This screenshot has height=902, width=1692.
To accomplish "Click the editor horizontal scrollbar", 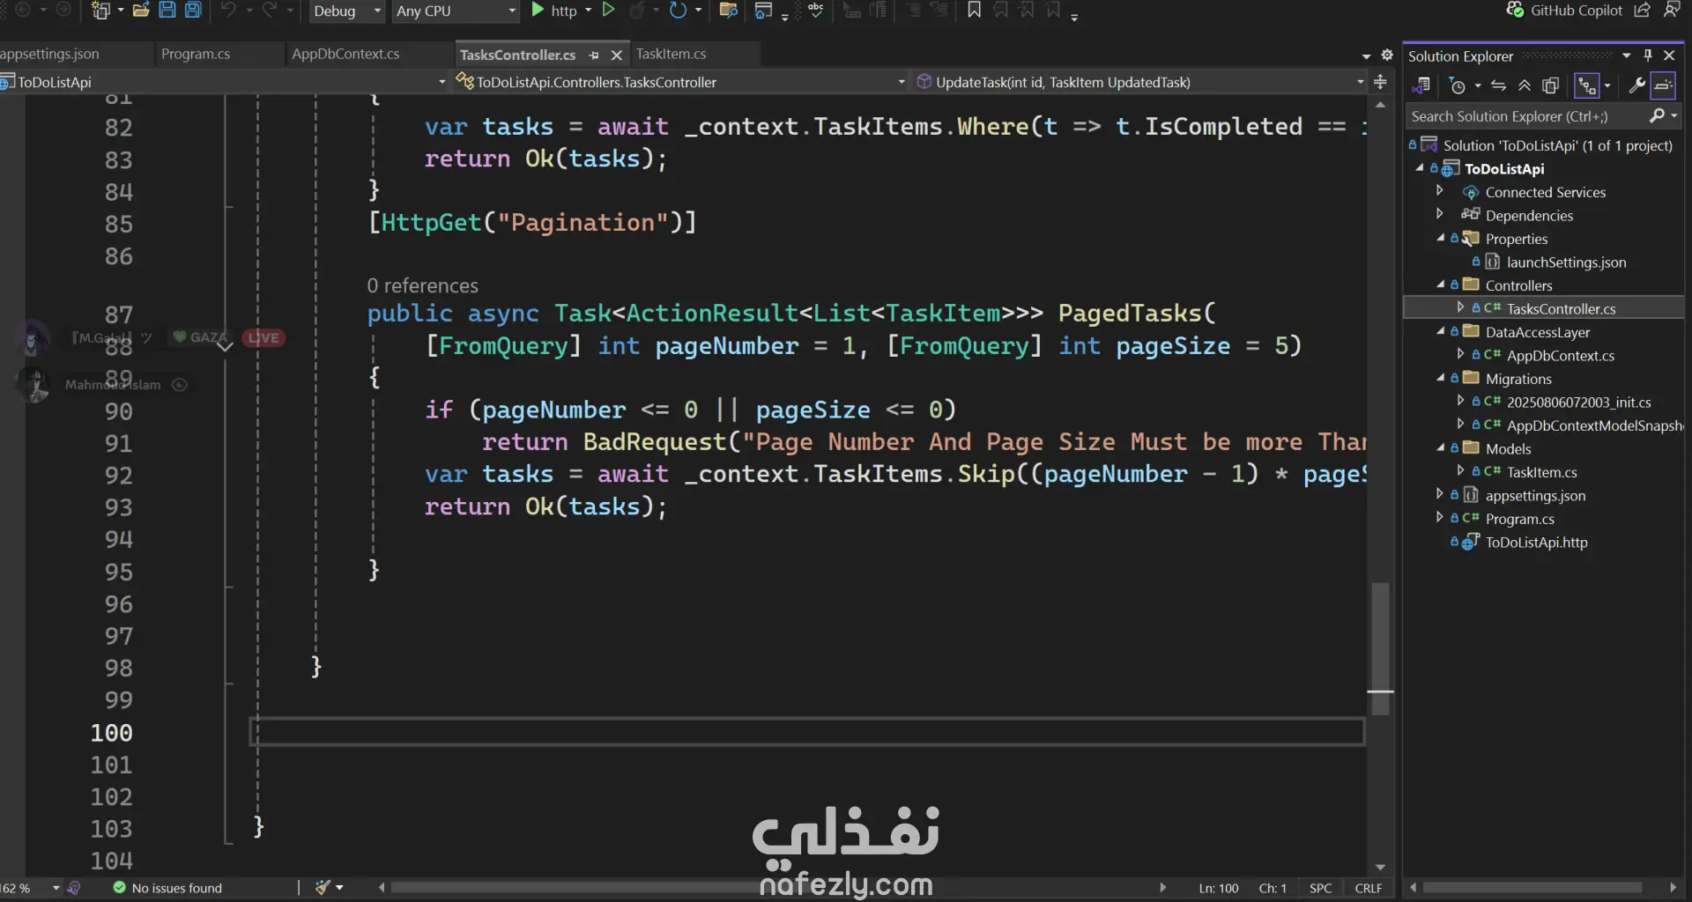I will pos(771,888).
